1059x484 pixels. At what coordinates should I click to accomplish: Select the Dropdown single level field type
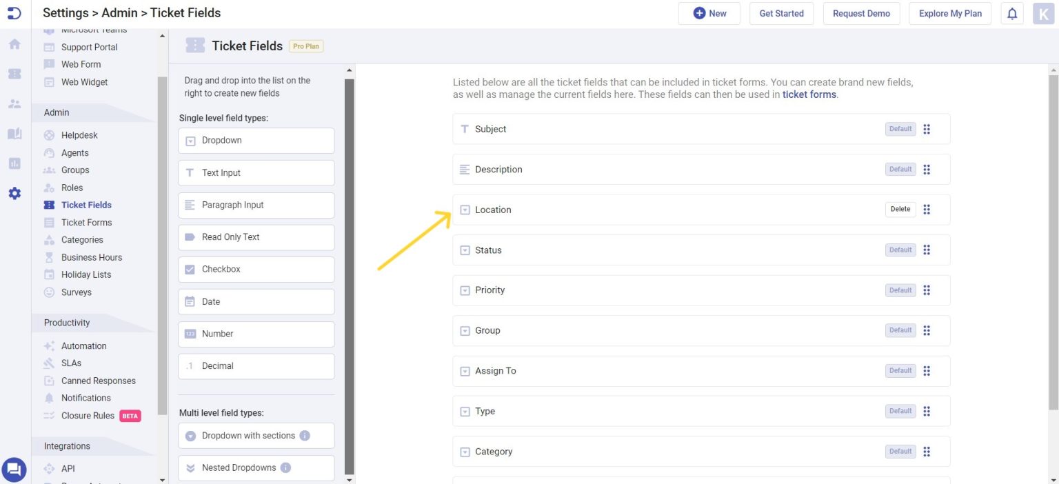(256, 140)
